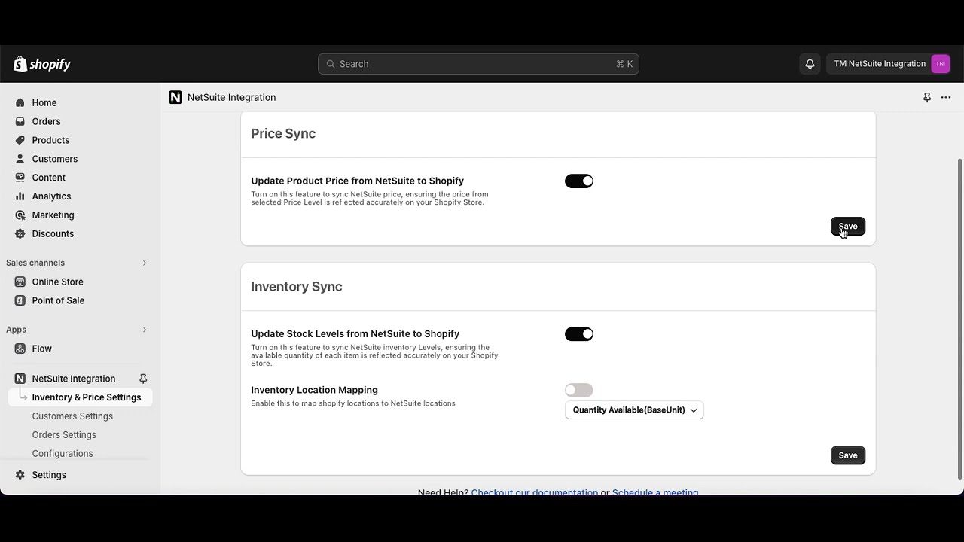Image resolution: width=964 pixels, height=542 pixels.
Task: Open Orders Settings page
Action: pyautogui.click(x=64, y=435)
